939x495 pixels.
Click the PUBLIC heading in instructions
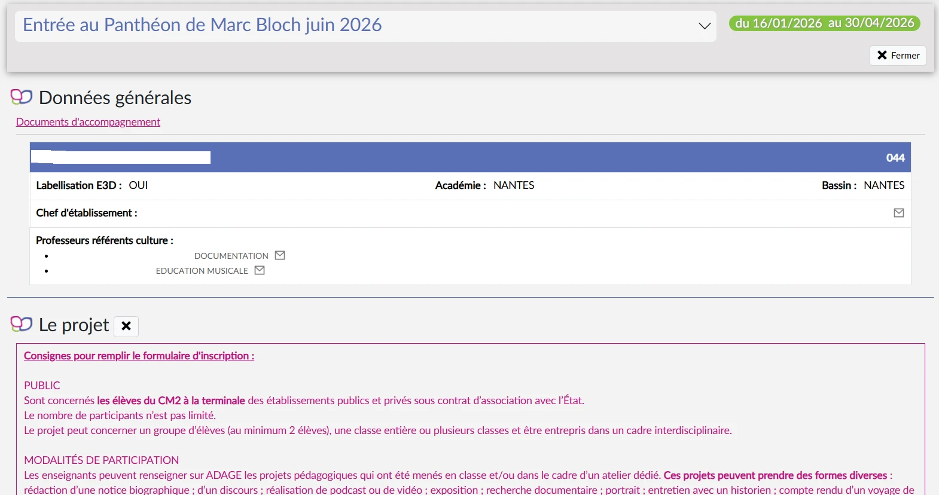pos(42,386)
